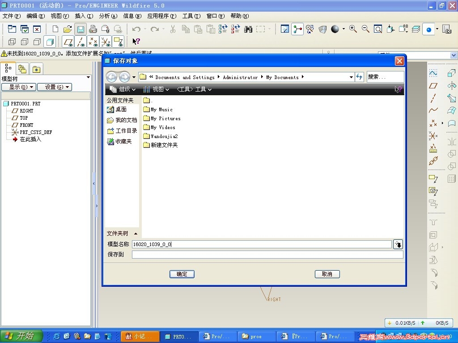Screen dimensions: 458x343
Task: Select the sketch tool at top of right toolbar
Action: (x=433, y=73)
